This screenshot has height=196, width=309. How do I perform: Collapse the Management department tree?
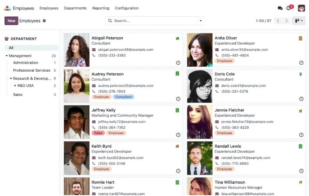tap(7, 56)
